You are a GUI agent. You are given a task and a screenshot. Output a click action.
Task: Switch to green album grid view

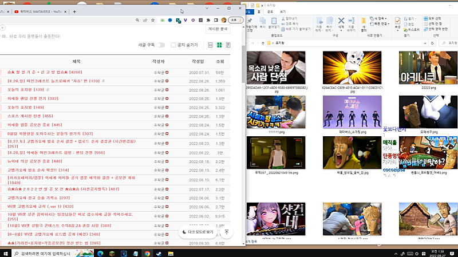219,45
